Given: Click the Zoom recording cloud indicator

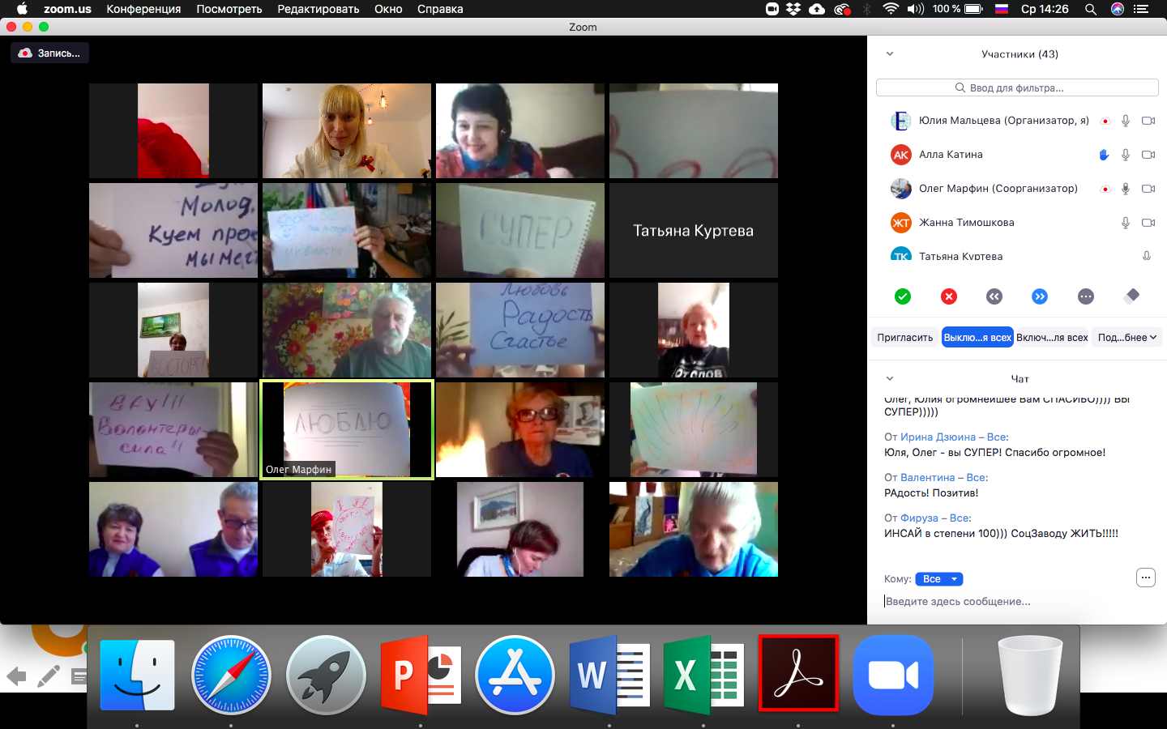Looking at the screenshot, I should coord(25,53).
